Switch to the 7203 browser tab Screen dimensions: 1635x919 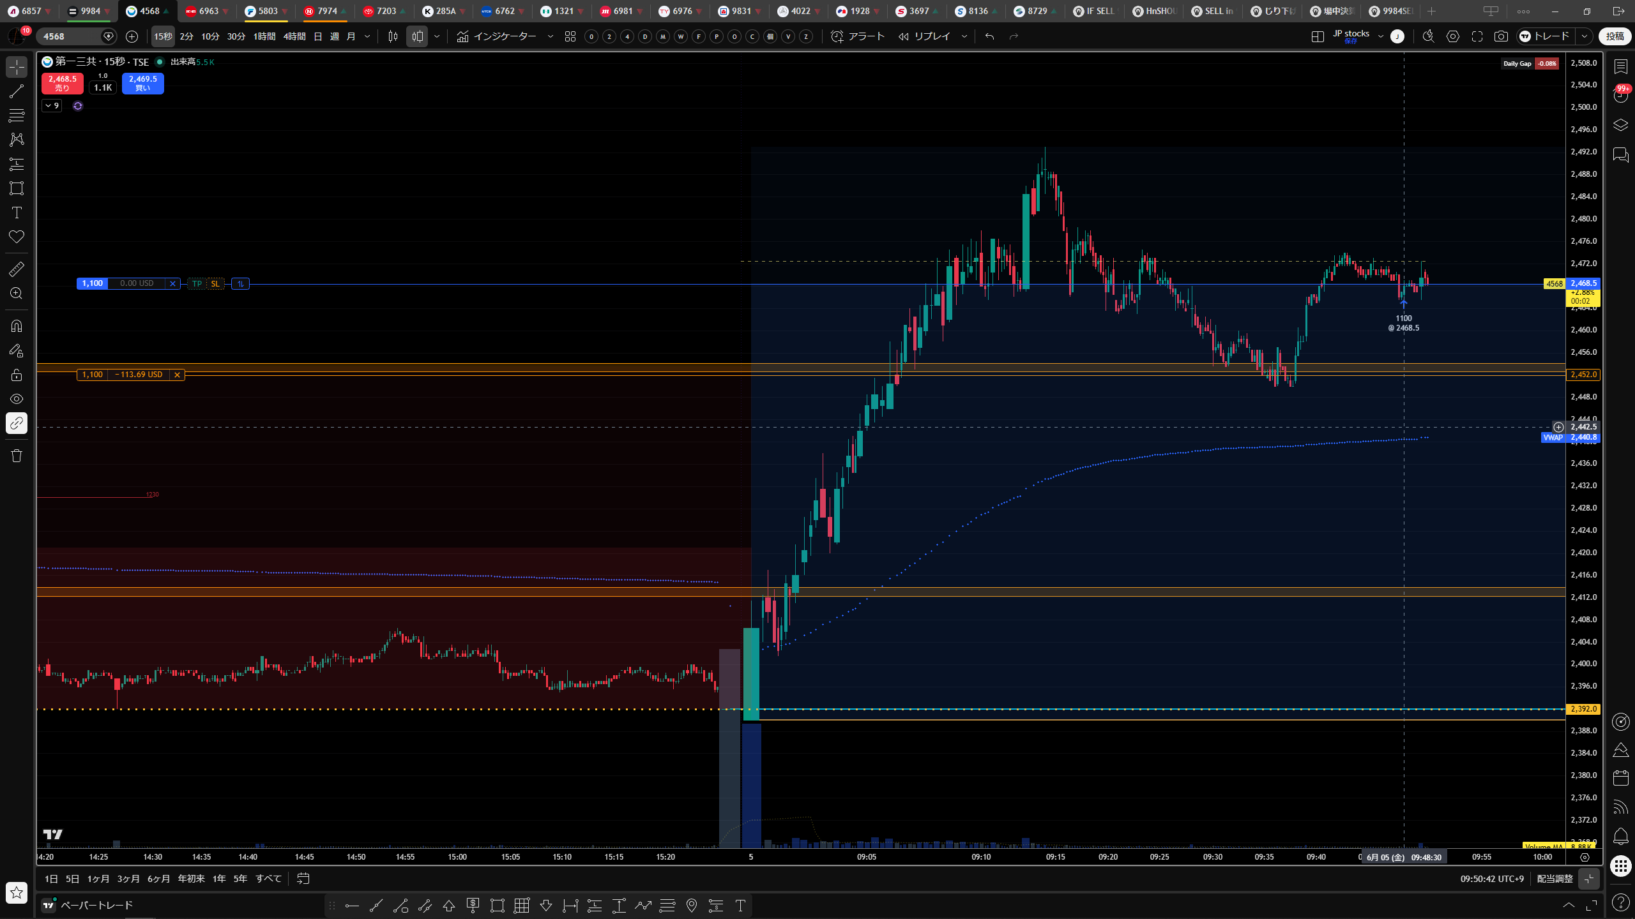click(x=384, y=11)
